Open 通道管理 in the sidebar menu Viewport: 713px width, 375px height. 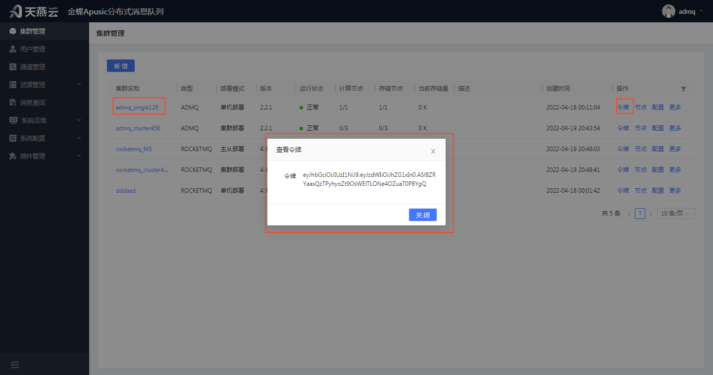[45, 67]
